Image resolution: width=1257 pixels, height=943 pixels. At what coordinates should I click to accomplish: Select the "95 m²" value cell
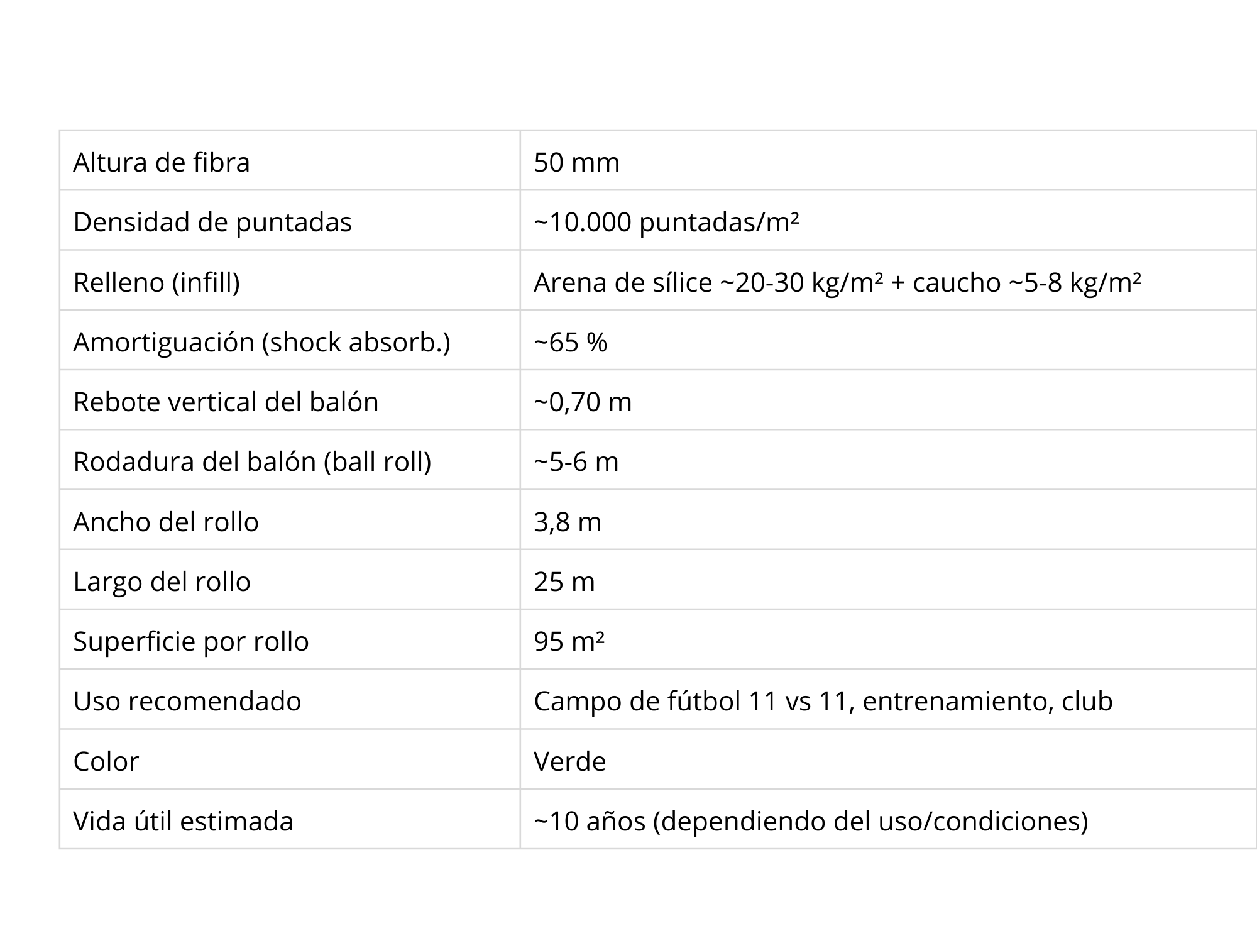point(569,641)
